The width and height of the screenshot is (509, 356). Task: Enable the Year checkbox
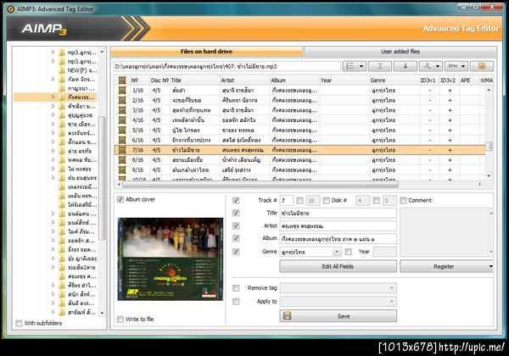coord(349,252)
